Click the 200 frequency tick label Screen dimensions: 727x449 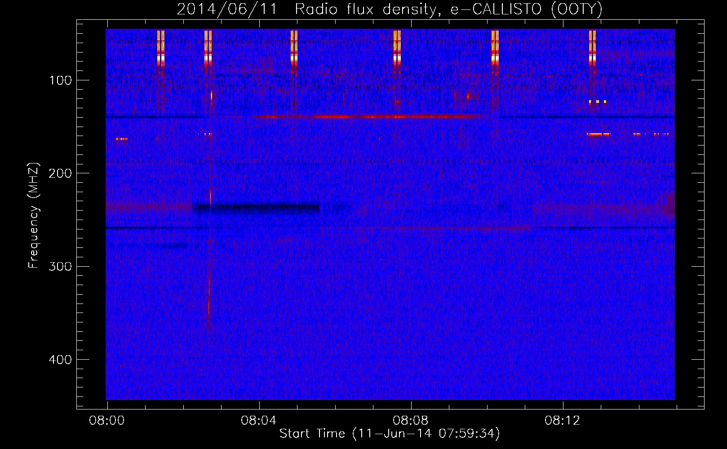pyautogui.click(x=60, y=173)
